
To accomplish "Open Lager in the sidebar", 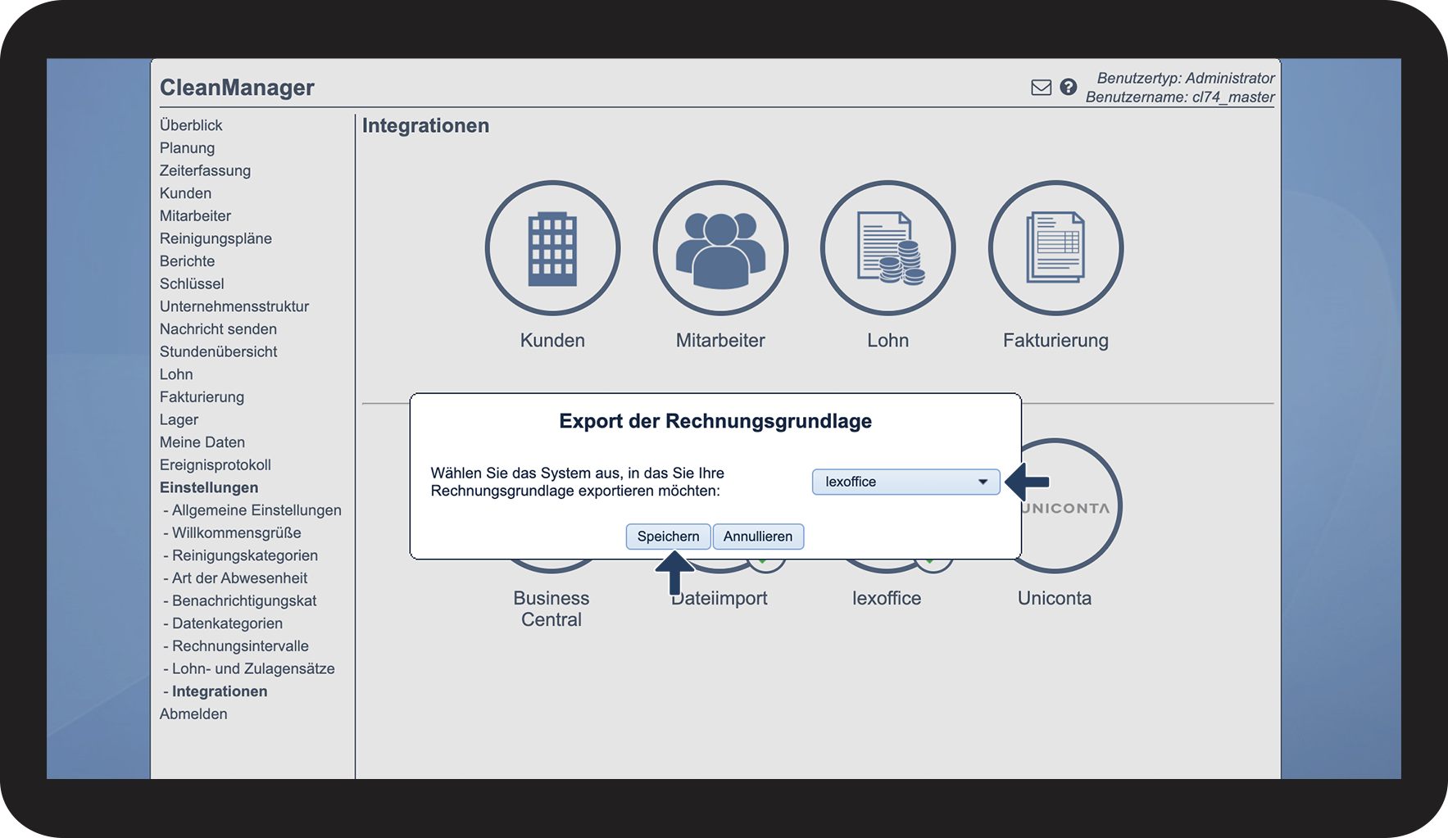I will coord(179,420).
